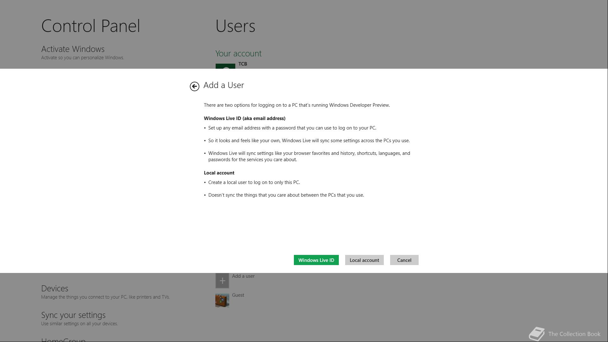Click 'Use similar settings on all your devices' text

79,324
